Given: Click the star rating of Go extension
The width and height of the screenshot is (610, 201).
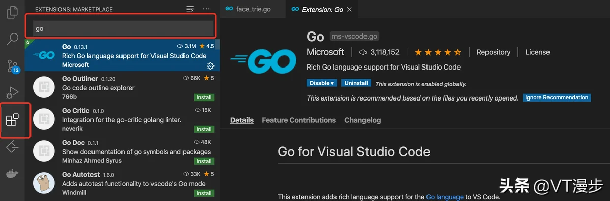Looking at the screenshot, I should [x=438, y=52].
